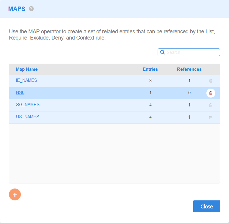Screen dimensions: 229x223
Task: Focus the Search input field
Action: (x=189, y=52)
